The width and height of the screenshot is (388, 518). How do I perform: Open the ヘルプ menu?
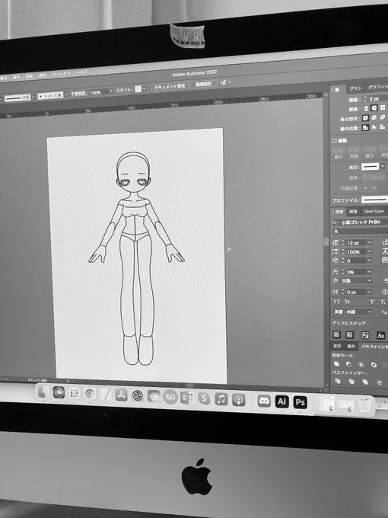point(82,72)
